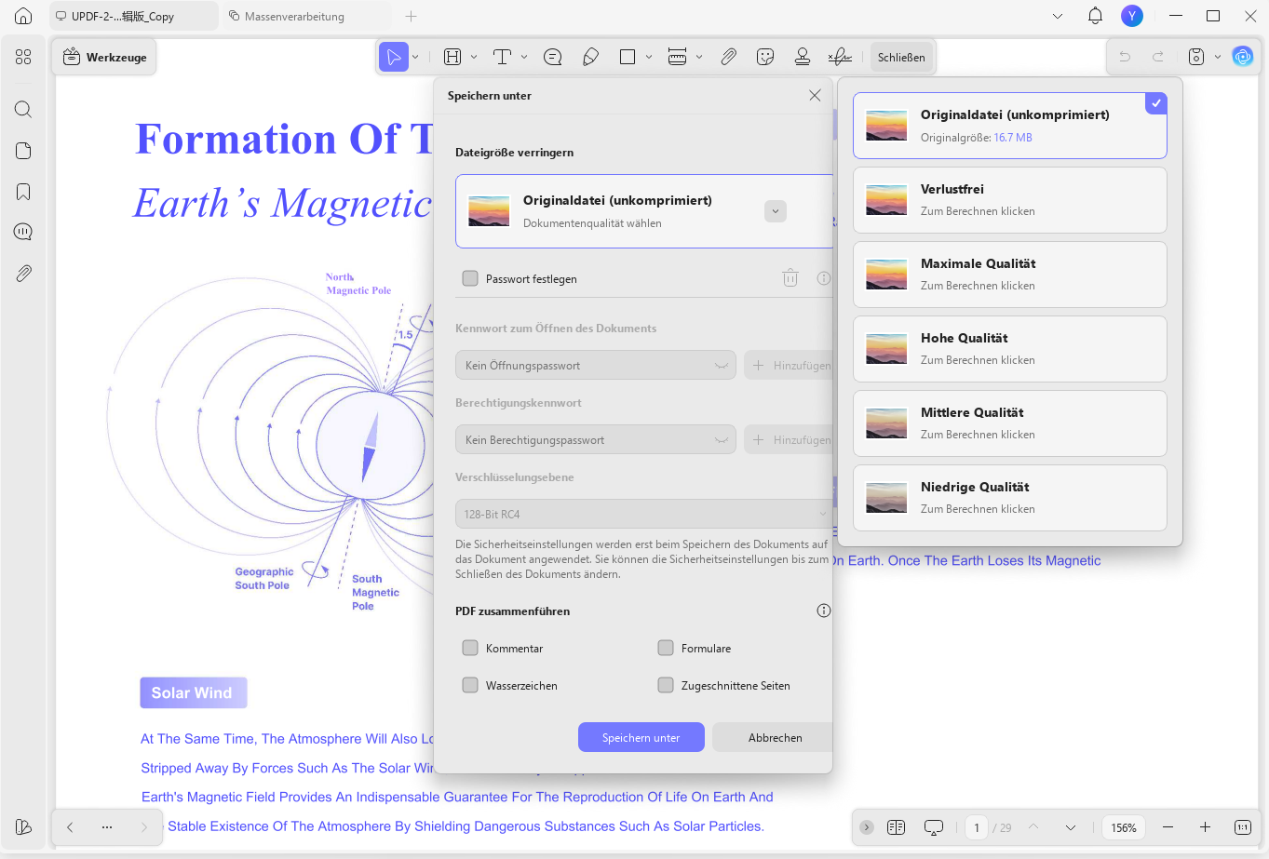Viewport: 1269px width, 859px height.
Task: Check the Zugeschnittene Seiten checkbox
Action: (x=666, y=685)
